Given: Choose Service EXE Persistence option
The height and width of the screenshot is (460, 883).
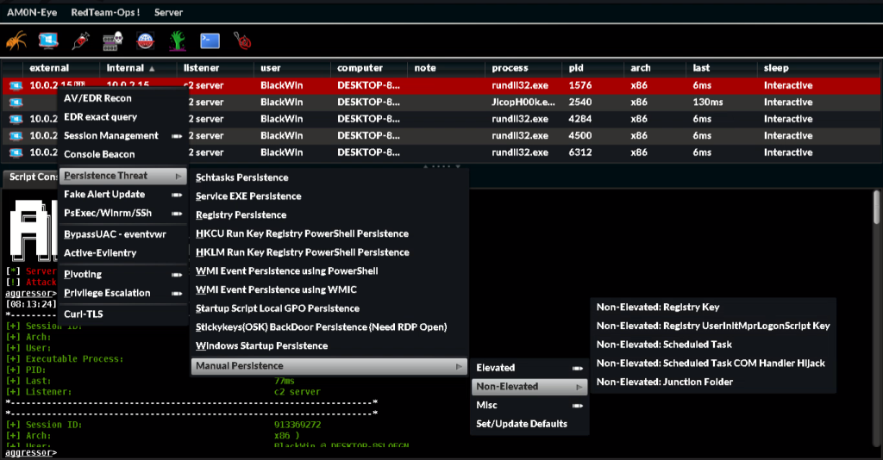Looking at the screenshot, I should [329, 196].
